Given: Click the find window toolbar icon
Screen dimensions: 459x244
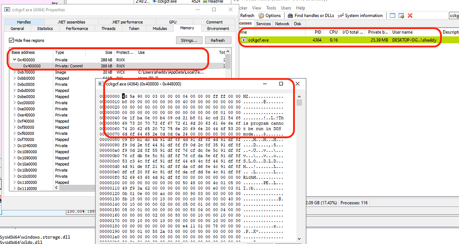Looking at the screenshot, I should pyautogui.click(x=392, y=16).
